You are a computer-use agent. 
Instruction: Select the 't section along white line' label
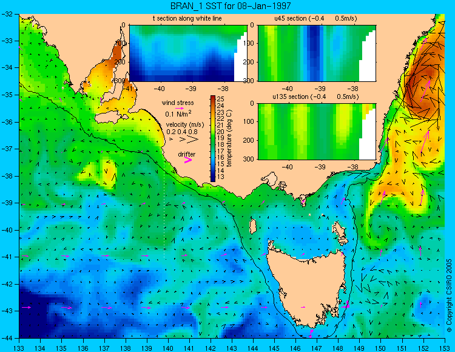(187, 18)
